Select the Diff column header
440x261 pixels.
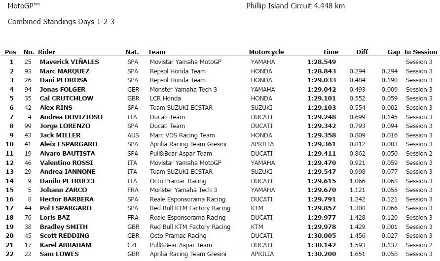[x=362, y=52]
